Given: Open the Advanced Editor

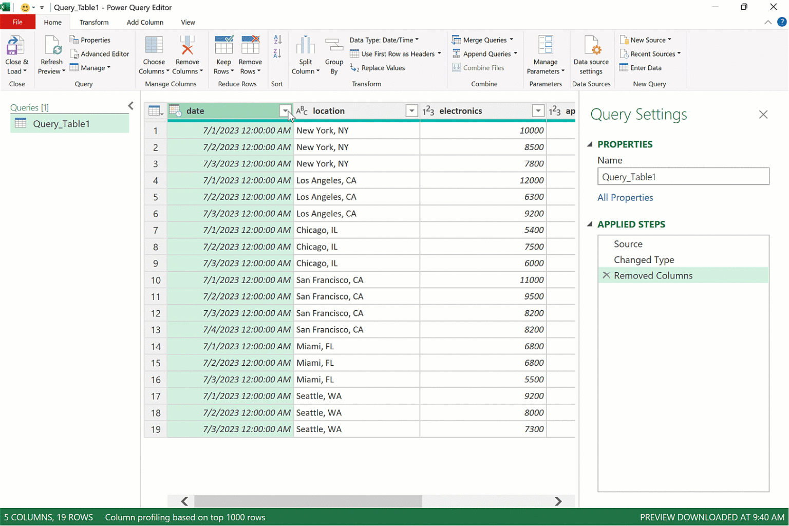Looking at the screenshot, I should pyautogui.click(x=100, y=54).
